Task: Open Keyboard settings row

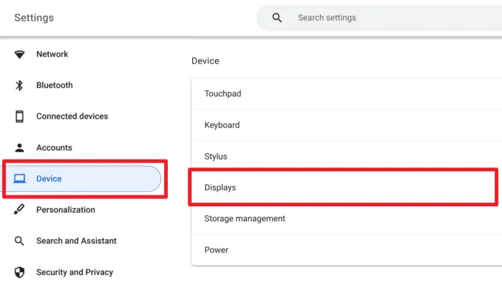Action: point(346,125)
